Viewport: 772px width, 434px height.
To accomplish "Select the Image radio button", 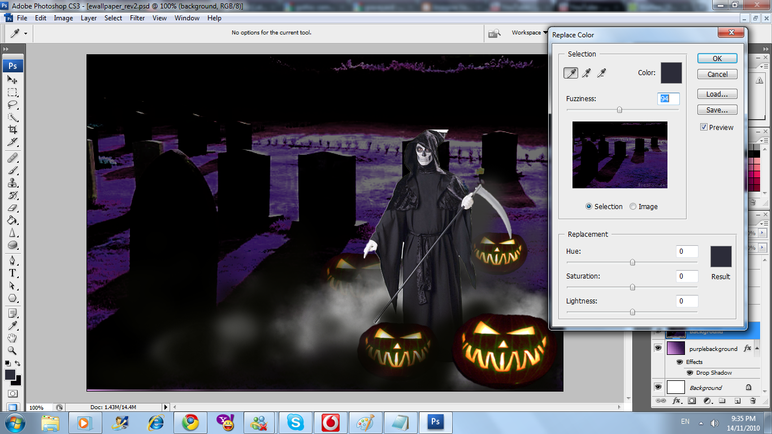I will pos(633,206).
